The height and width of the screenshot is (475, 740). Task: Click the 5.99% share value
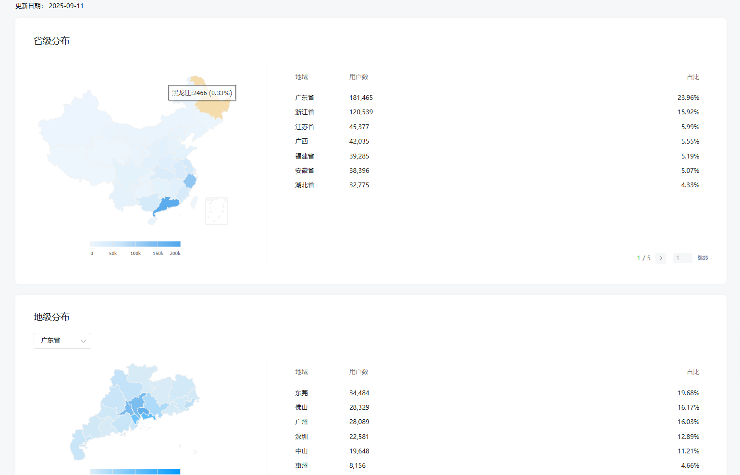click(x=690, y=127)
